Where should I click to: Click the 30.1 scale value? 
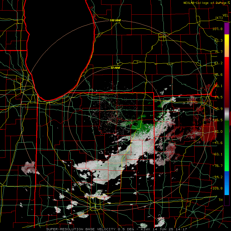[x=218, y=86]
